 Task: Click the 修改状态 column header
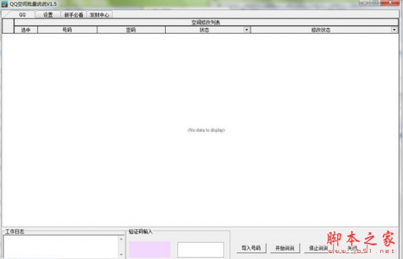click(x=321, y=30)
